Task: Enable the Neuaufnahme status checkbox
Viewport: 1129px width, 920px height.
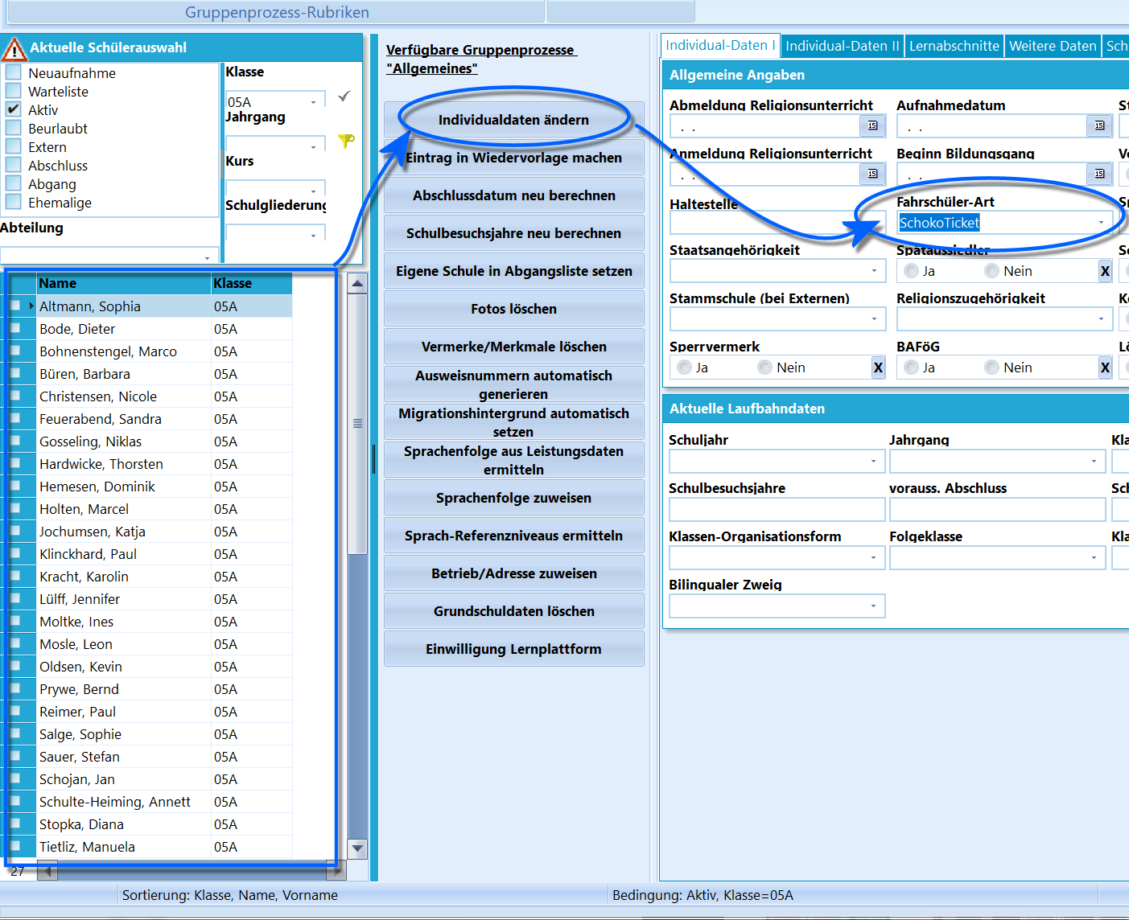Action: 13,72
